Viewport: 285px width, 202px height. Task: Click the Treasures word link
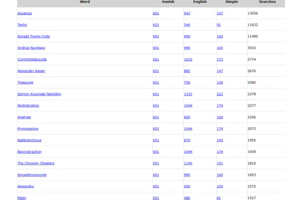(25, 82)
